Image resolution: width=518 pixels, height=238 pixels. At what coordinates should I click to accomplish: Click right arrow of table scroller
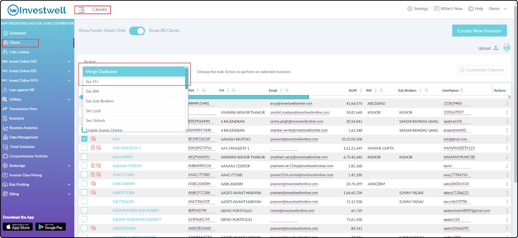coord(509,97)
